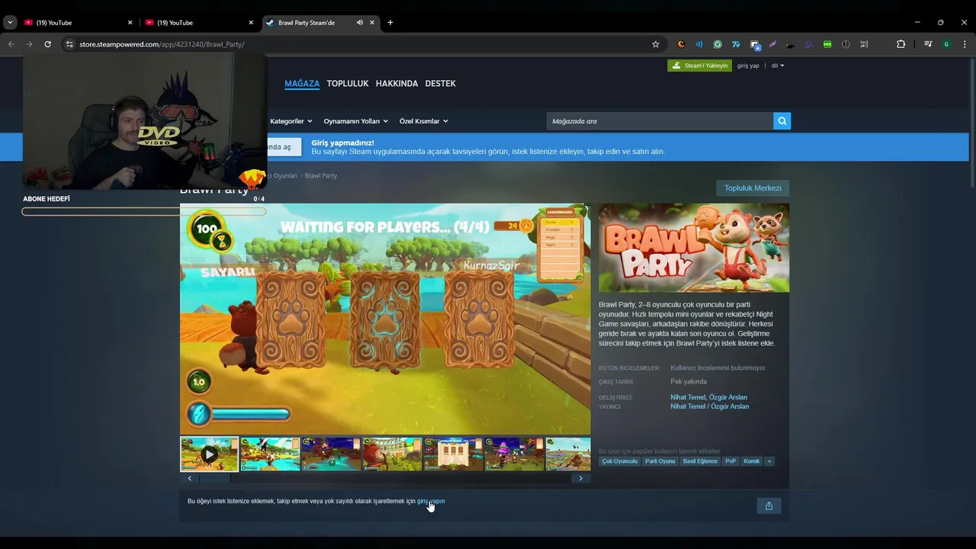Open the third screenshot thumbnail

click(331, 454)
